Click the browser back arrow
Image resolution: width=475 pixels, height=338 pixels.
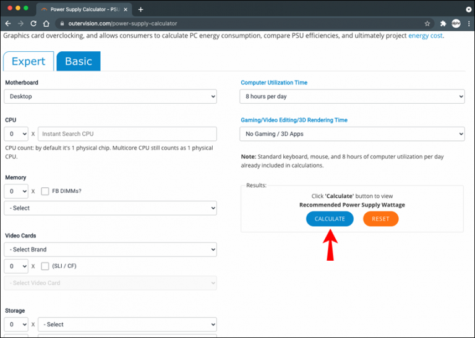[x=8, y=23]
